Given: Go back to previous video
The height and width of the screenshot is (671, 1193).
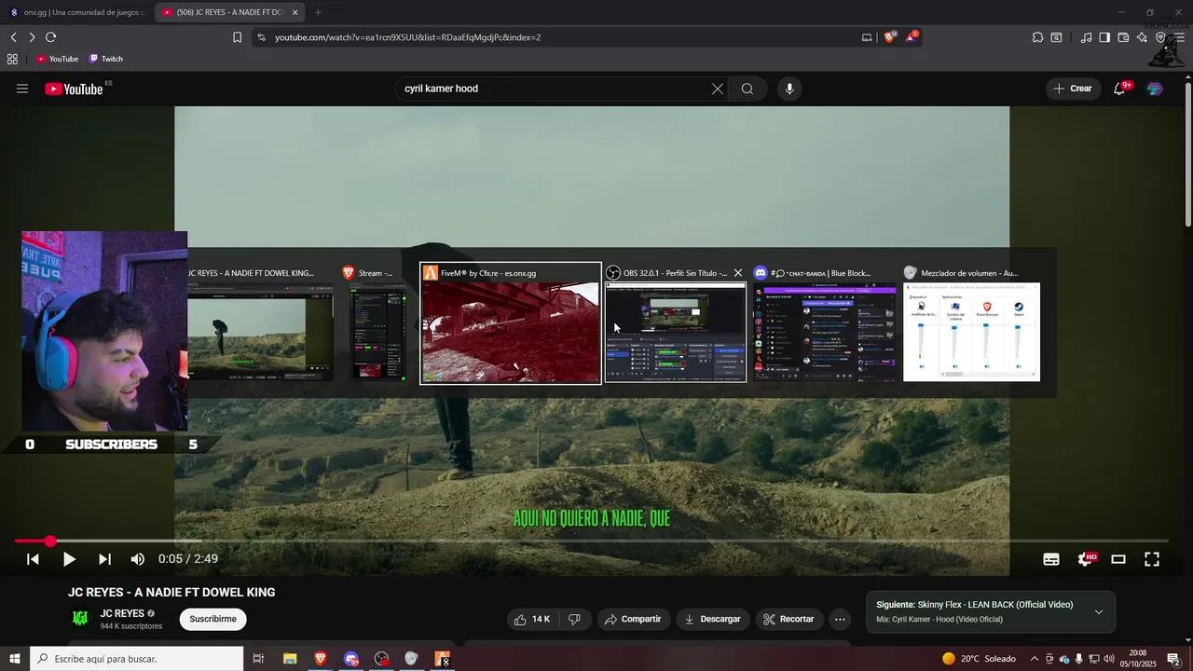Looking at the screenshot, I should 33,559.
